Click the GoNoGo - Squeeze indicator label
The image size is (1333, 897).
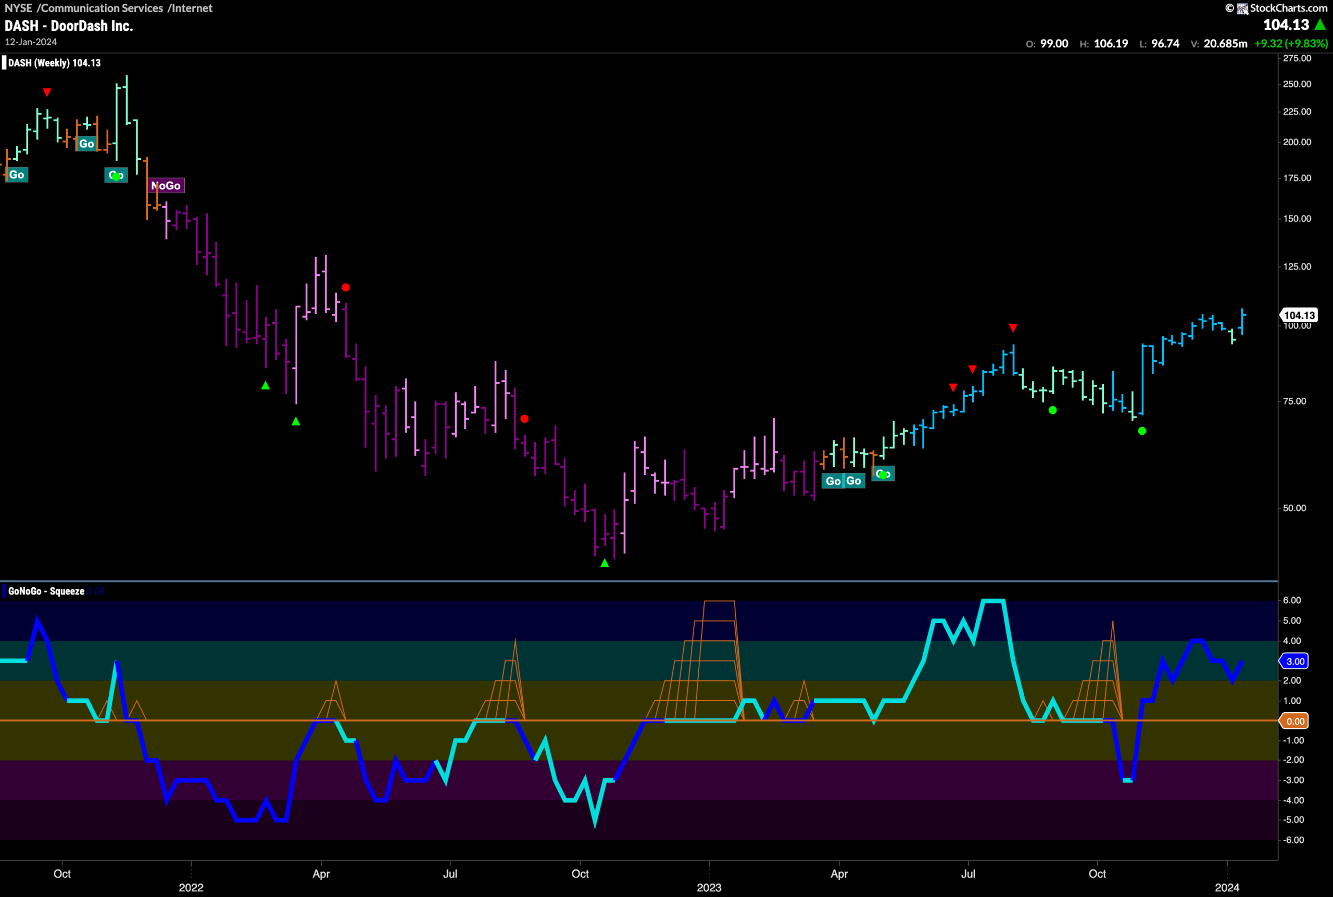click(x=46, y=591)
